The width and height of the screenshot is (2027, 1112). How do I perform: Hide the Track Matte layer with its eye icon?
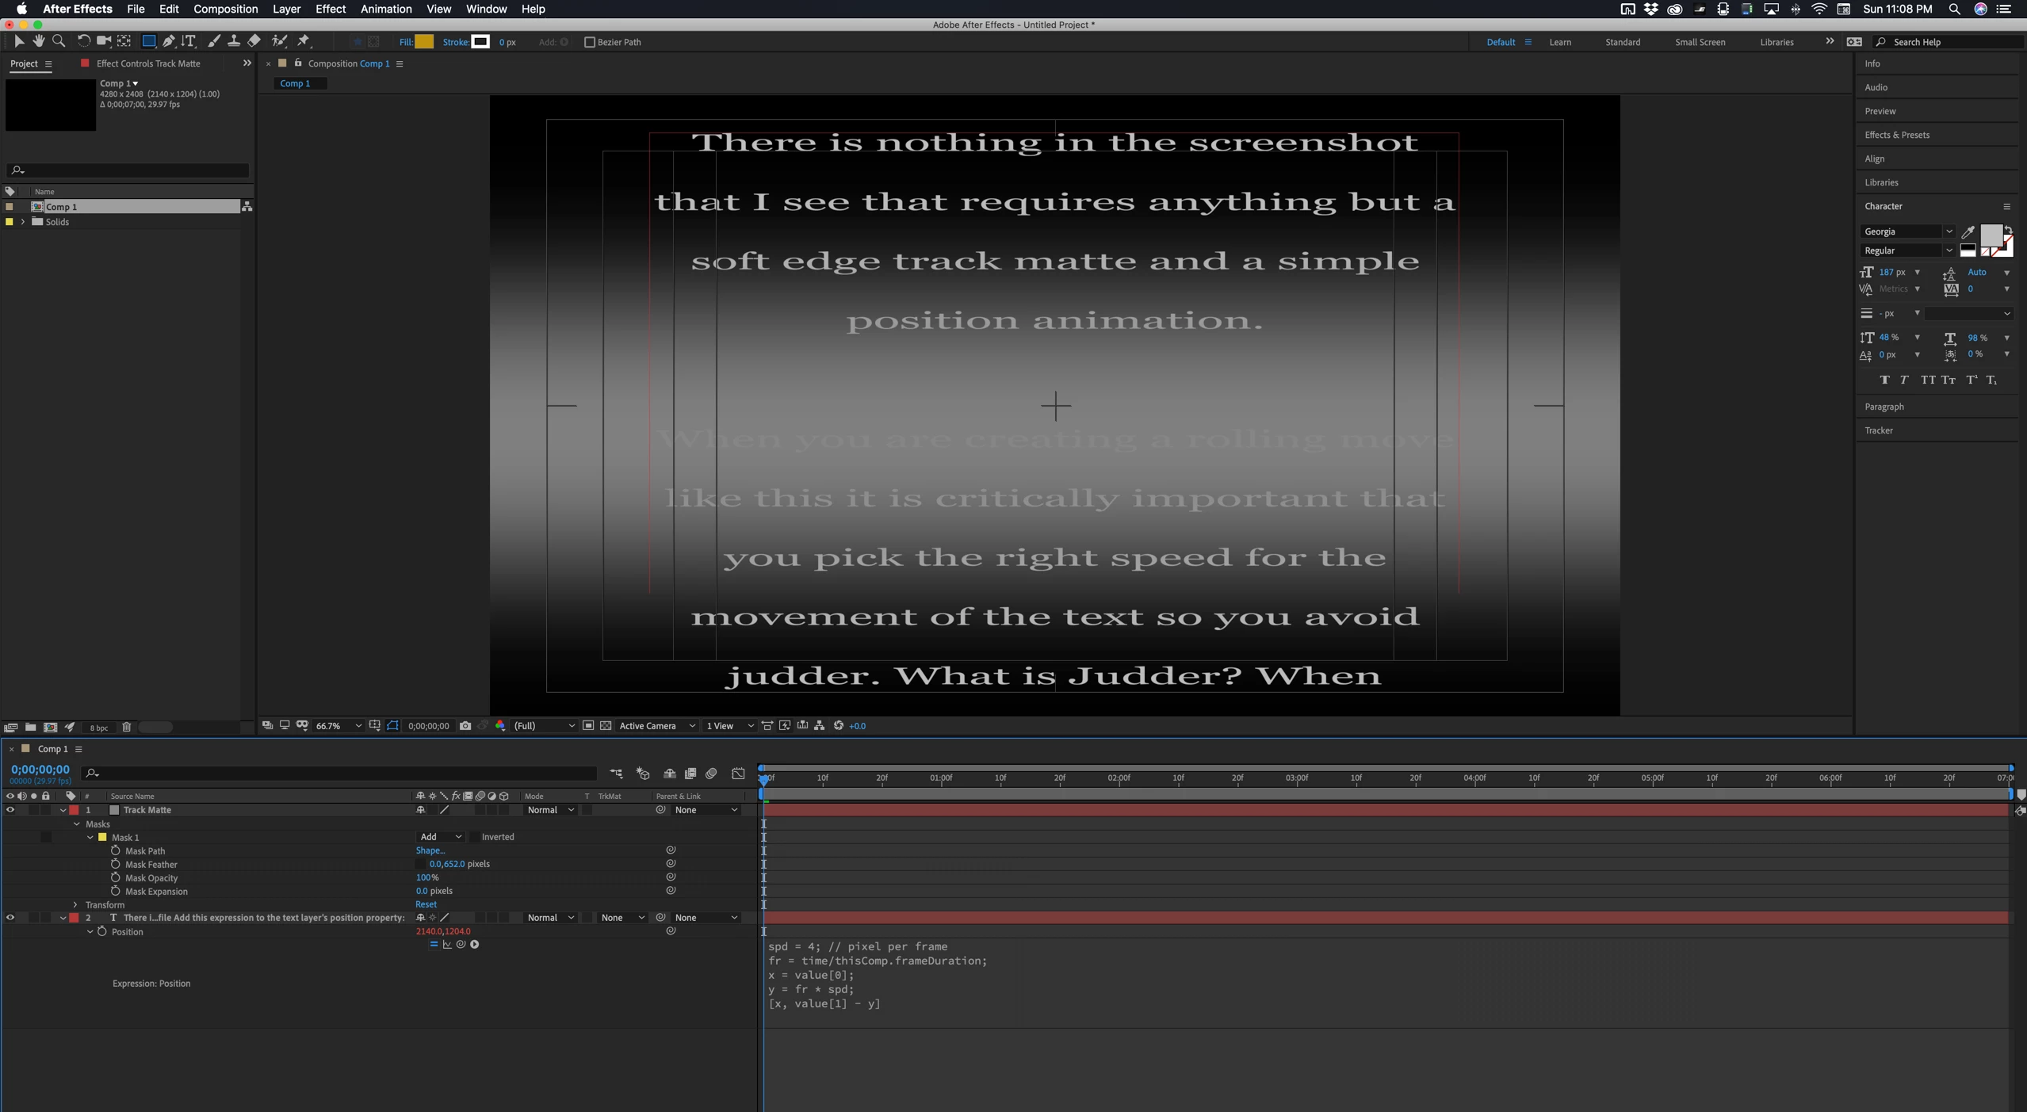[10, 810]
